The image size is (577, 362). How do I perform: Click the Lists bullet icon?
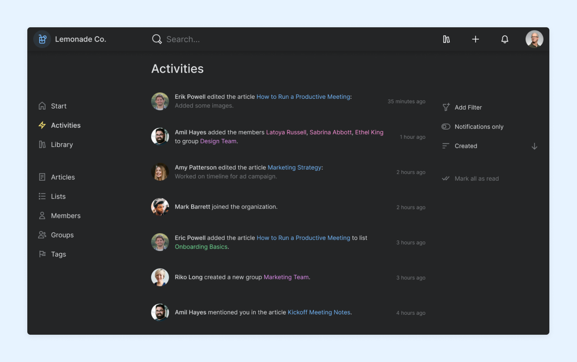(42, 196)
